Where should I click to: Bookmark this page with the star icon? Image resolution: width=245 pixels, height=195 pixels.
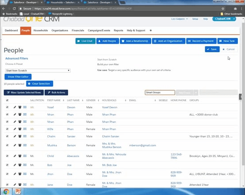pyautogui.click(x=223, y=8)
